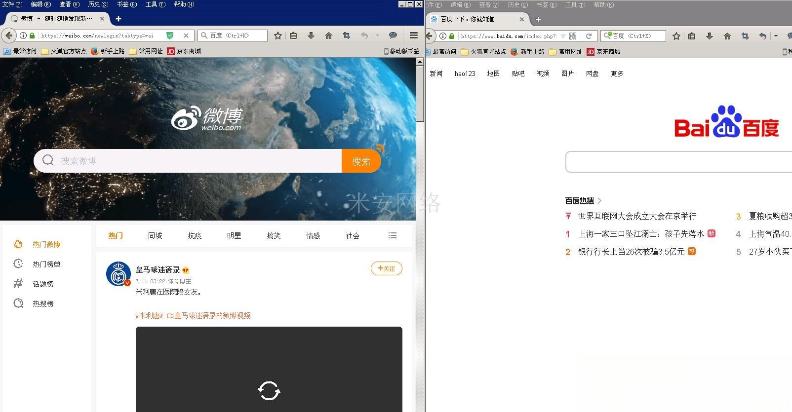This screenshot has width=792, height=412.
Task: Bookmark the Baidu page with the star
Action: 676,36
